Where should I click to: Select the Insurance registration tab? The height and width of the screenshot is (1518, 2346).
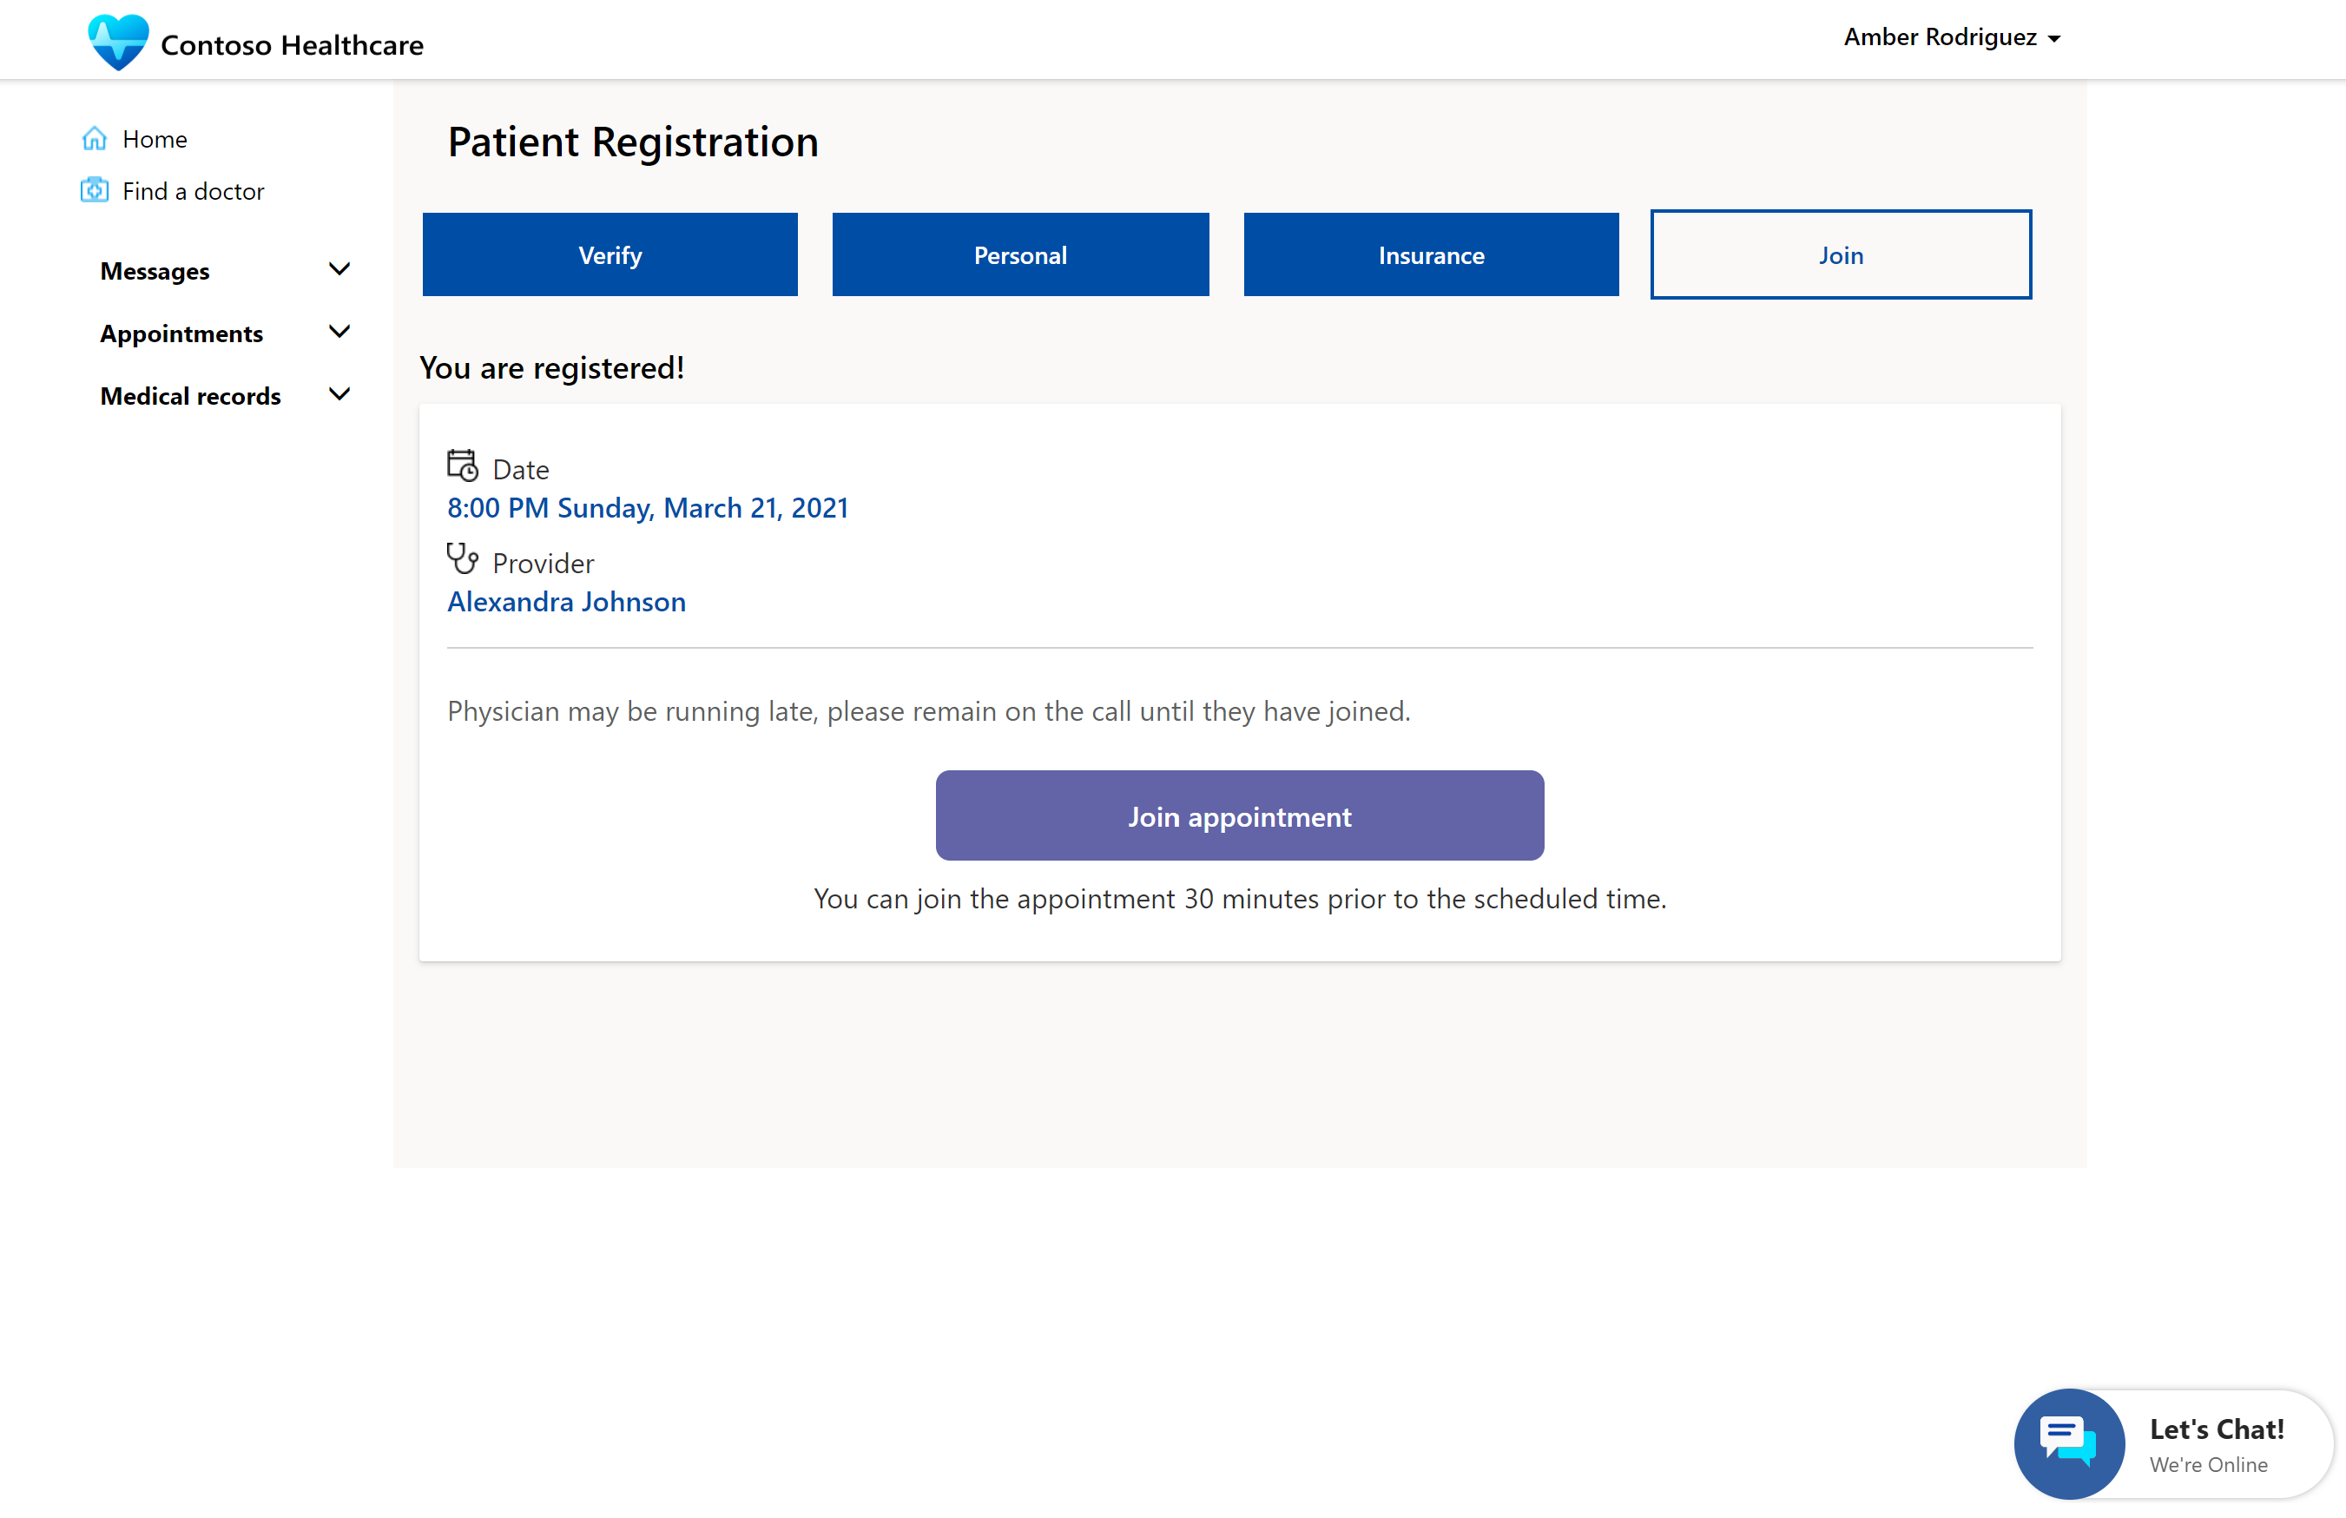pos(1431,253)
